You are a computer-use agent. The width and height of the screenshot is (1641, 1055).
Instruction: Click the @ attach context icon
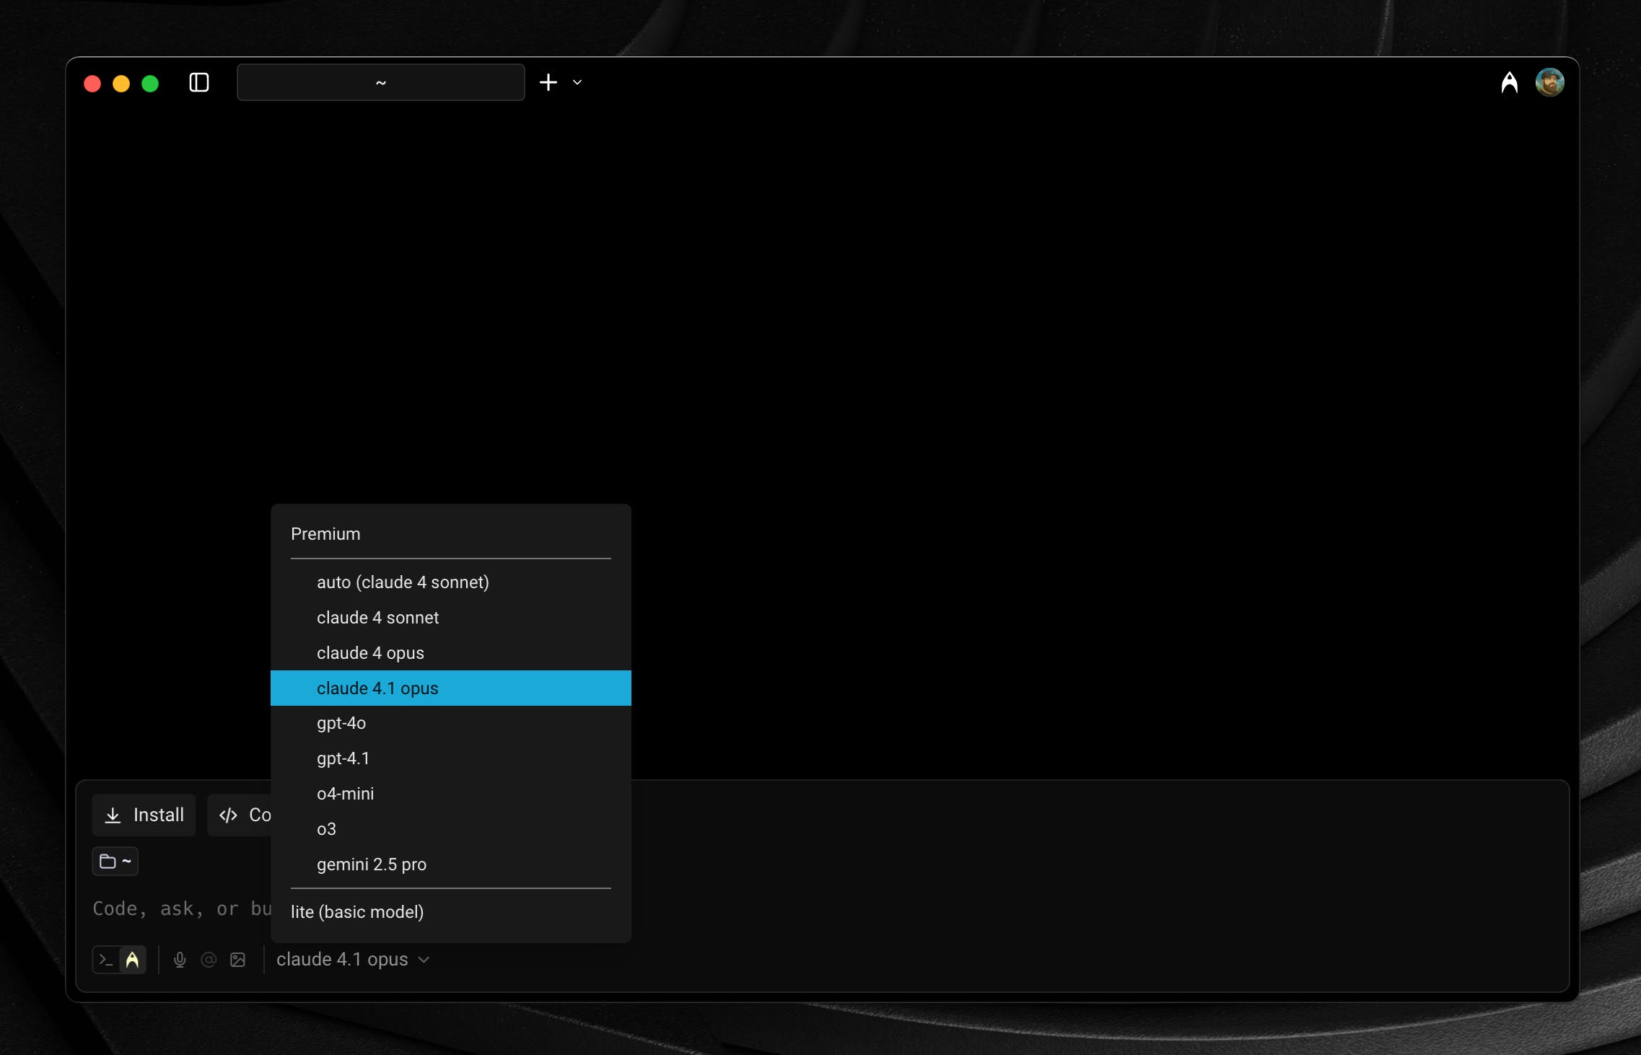(209, 960)
